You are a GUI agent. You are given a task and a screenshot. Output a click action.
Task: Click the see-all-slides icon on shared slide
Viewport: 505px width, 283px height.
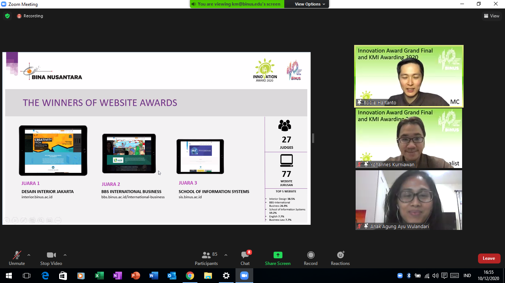(x=32, y=220)
